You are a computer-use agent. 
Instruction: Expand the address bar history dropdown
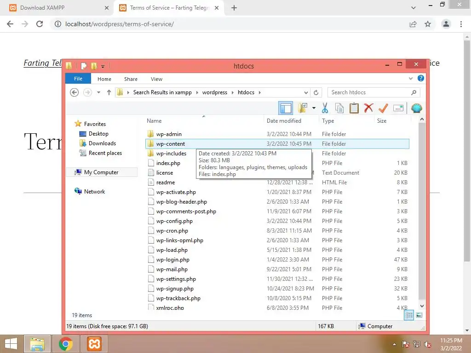coord(306,92)
